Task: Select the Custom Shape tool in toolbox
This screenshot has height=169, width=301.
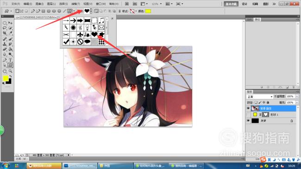Action: tap(10, 65)
